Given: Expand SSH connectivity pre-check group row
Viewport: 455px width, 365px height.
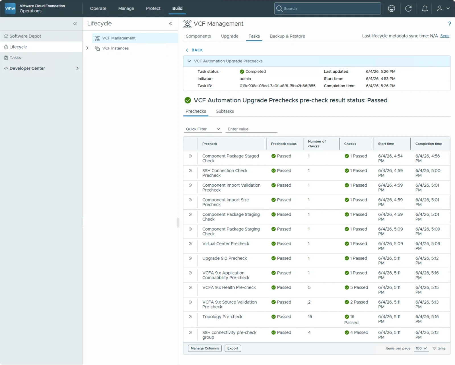Looking at the screenshot, I should click(190, 333).
